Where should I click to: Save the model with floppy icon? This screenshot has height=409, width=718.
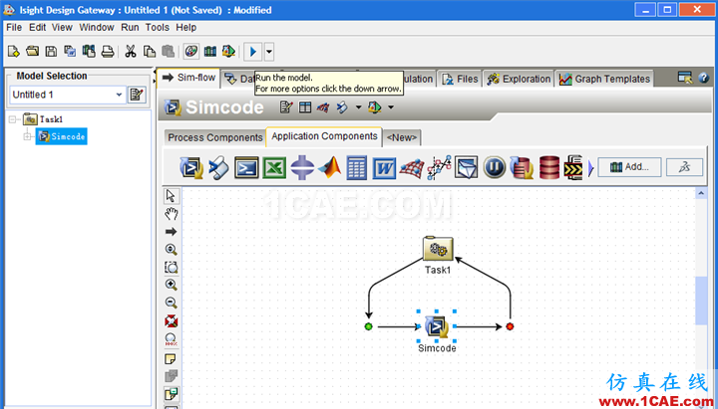(x=51, y=51)
